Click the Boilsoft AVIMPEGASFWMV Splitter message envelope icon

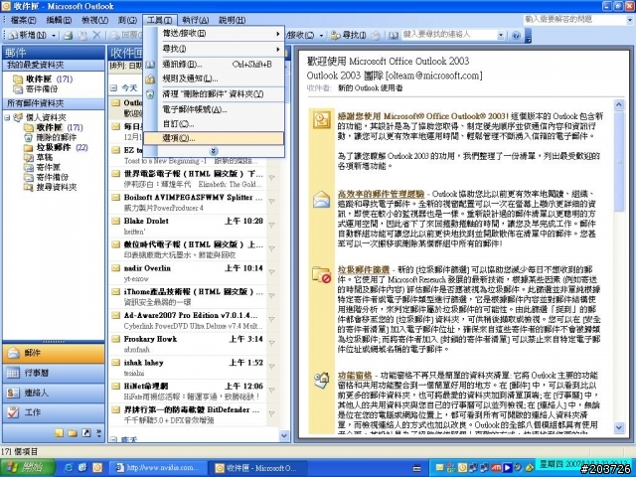[116, 198]
